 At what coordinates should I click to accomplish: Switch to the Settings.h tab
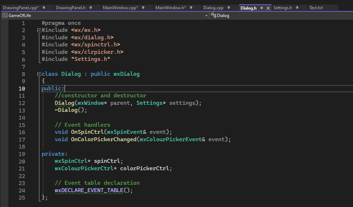[x=283, y=7]
